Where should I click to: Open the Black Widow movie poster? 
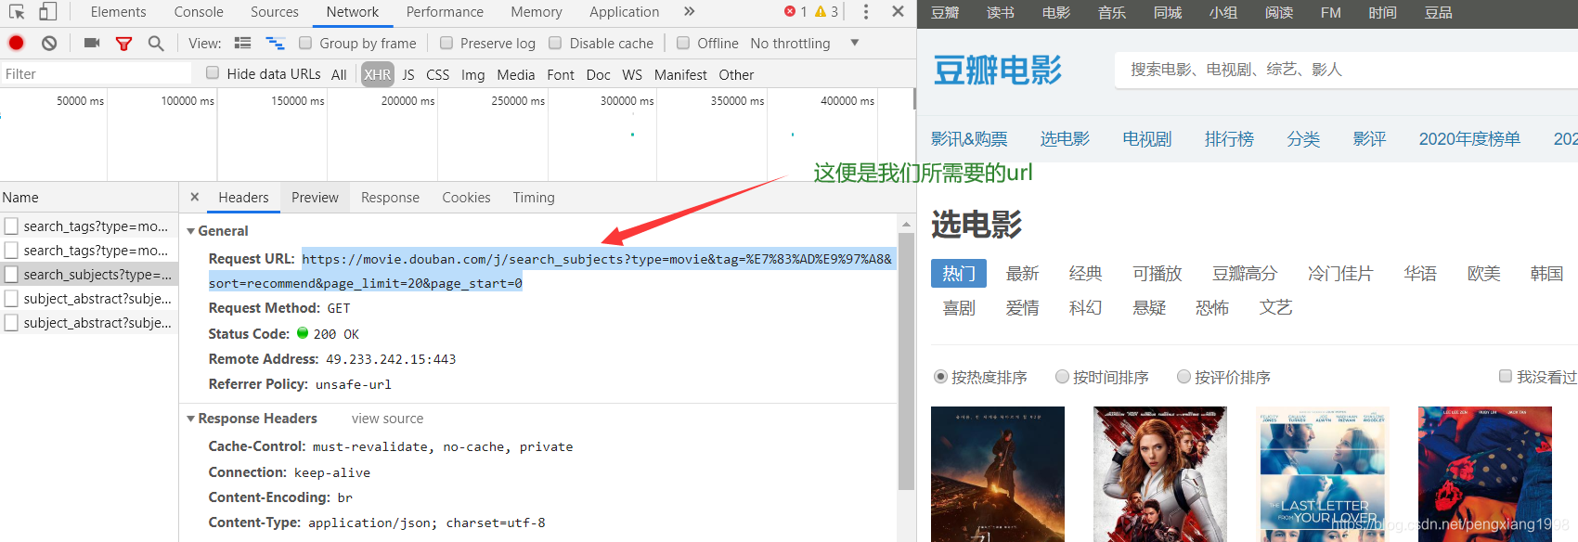tap(1160, 474)
